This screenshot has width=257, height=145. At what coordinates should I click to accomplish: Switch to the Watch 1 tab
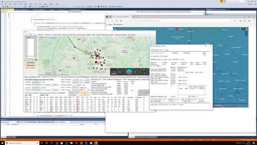[x=14, y=137]
